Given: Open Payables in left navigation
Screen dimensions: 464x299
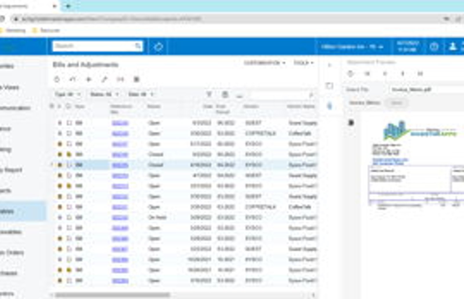Looking at the screenshot, I should (x=7, y=211).
